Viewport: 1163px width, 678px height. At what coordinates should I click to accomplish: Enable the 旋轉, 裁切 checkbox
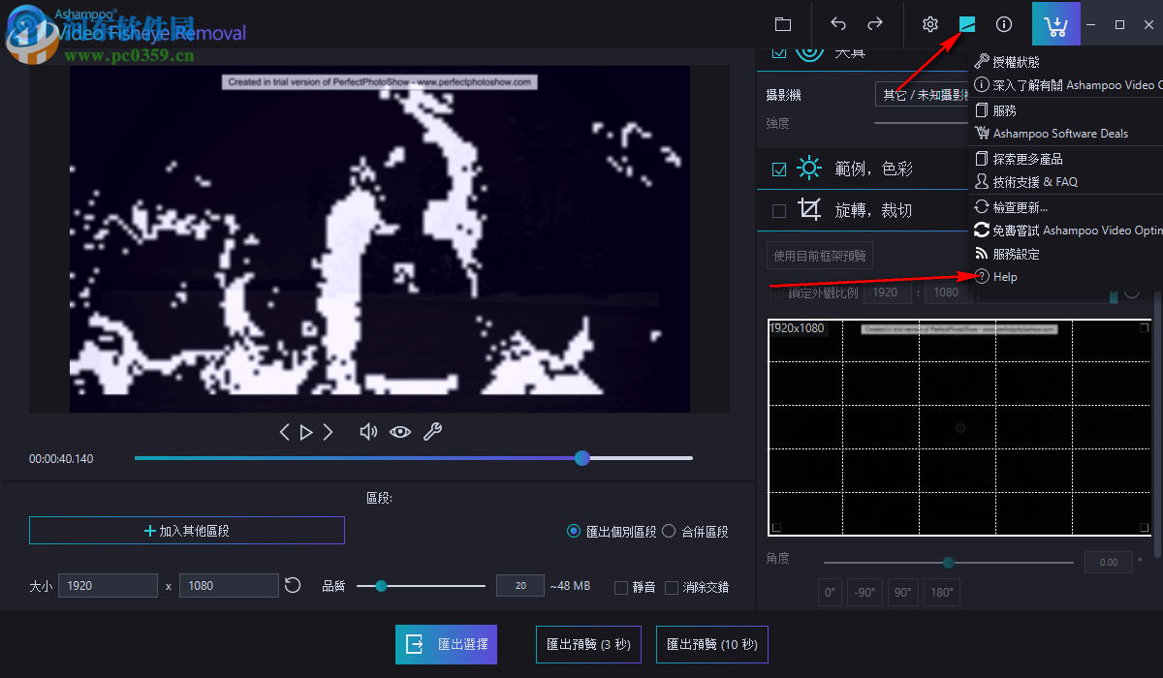coord(779,210)
